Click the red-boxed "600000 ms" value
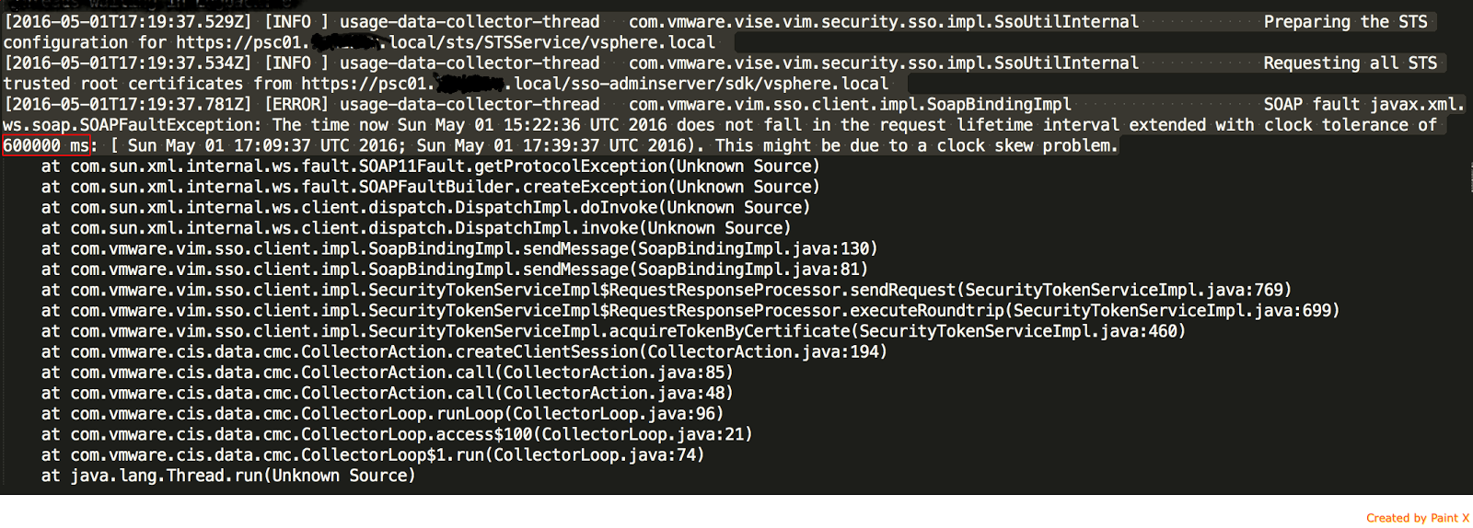The image size is (1473, 528). tap(46, 145)
